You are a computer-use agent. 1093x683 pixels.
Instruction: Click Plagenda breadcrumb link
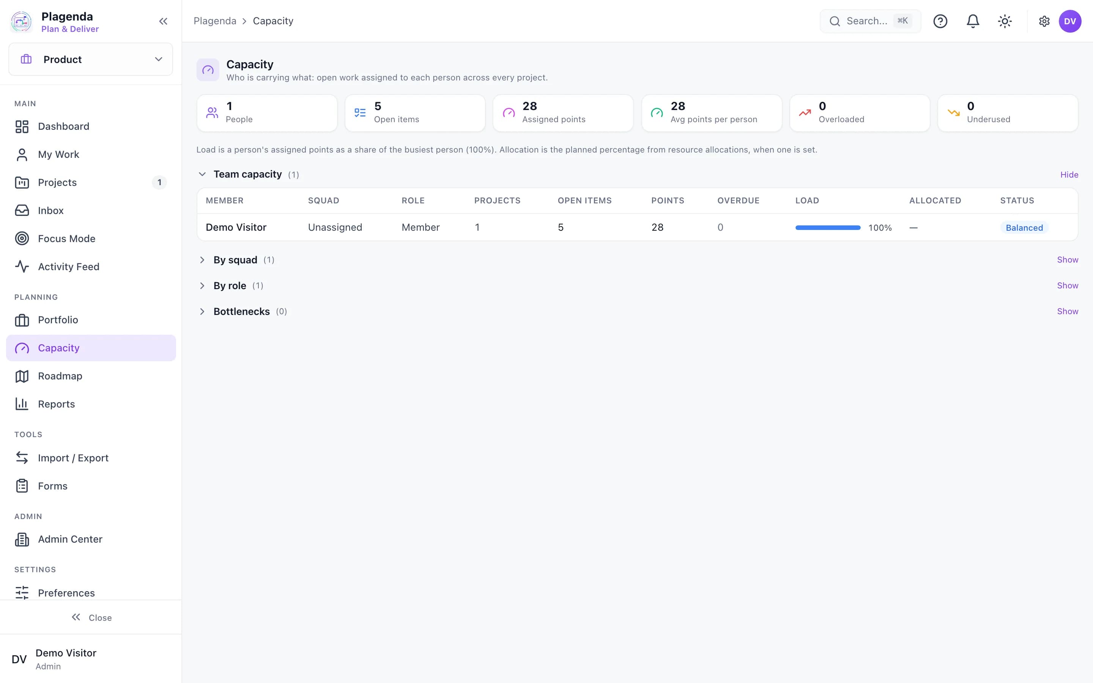tap(214, 21)
